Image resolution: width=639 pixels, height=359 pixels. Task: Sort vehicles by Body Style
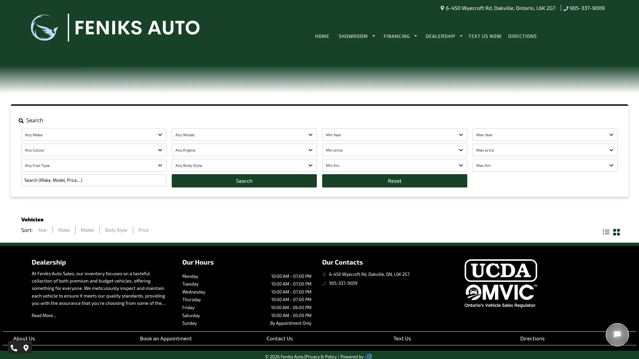[116, 230]
